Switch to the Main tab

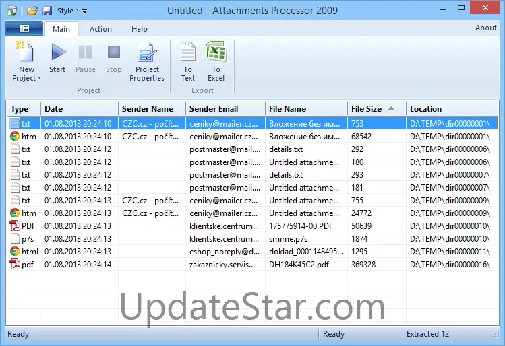pyautogui.click(x=61, y=29)
